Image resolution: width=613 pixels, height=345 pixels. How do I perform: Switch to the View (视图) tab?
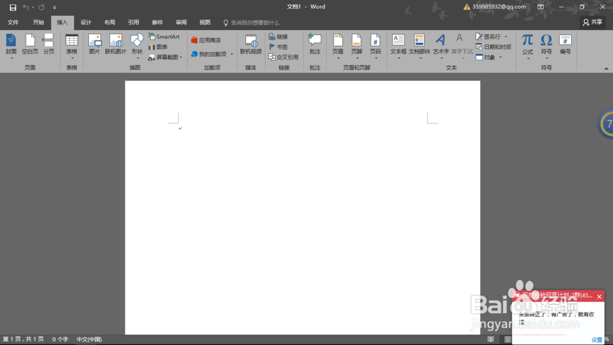tap(205, 22)
